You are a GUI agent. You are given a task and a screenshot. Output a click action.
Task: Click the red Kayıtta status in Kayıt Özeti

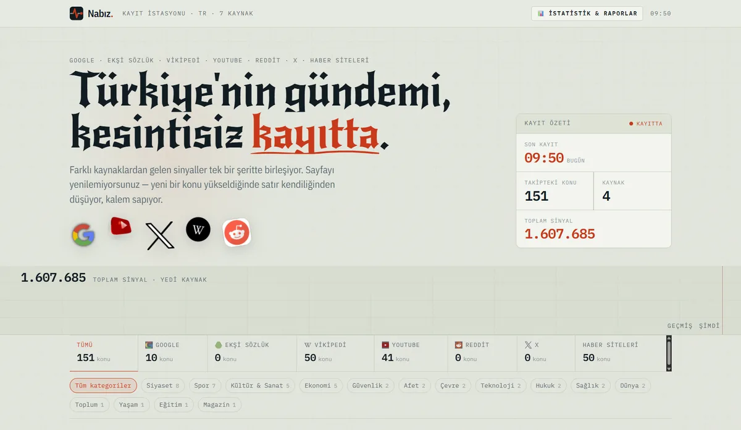tap(646, 124)
